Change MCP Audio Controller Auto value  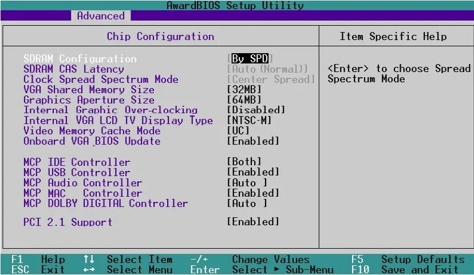(x=247, y=182)
